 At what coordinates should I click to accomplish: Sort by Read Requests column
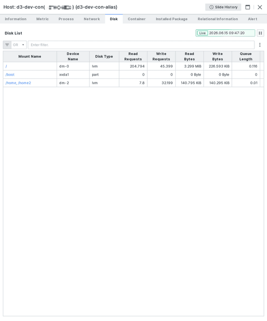(133, 57)
